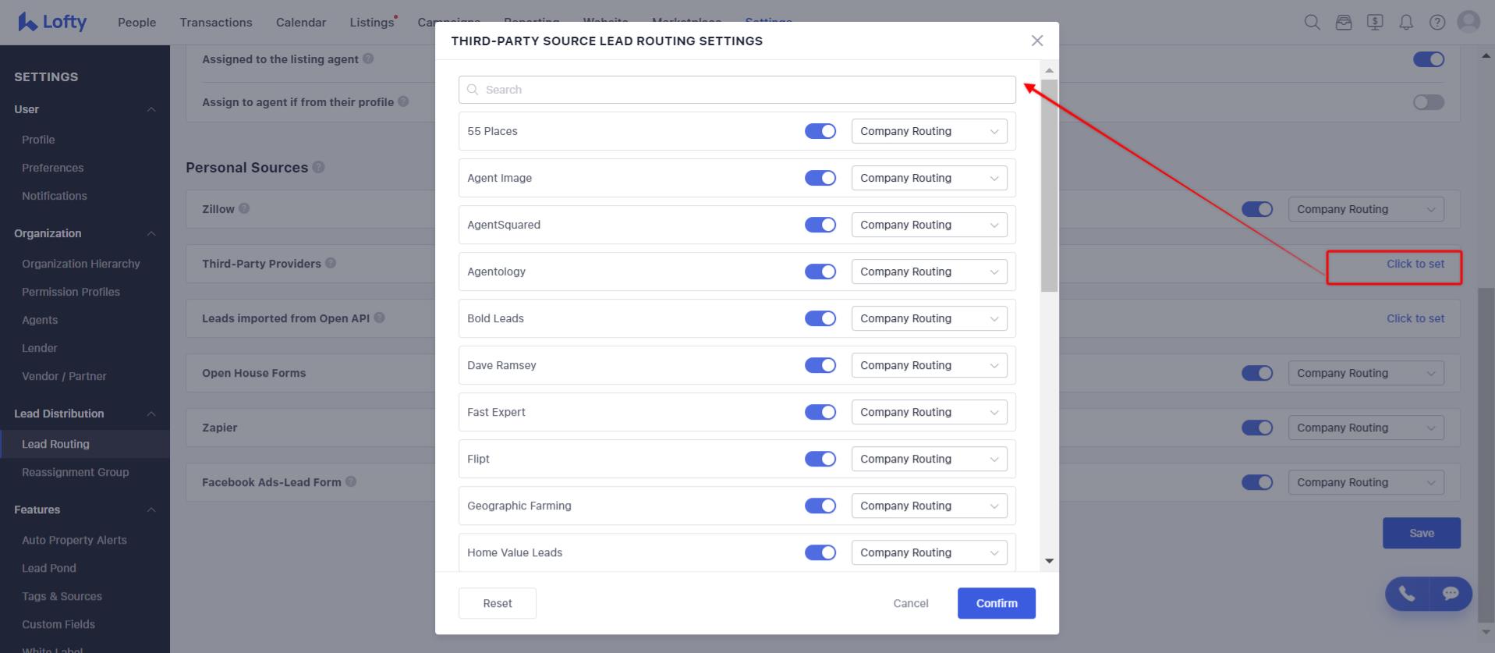
Task: Click Cancel in the dialog
Action: [911, 603]
